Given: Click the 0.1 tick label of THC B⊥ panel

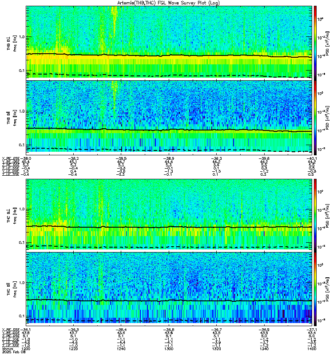Looking at the screenshot, I should [x=22, y=242].
